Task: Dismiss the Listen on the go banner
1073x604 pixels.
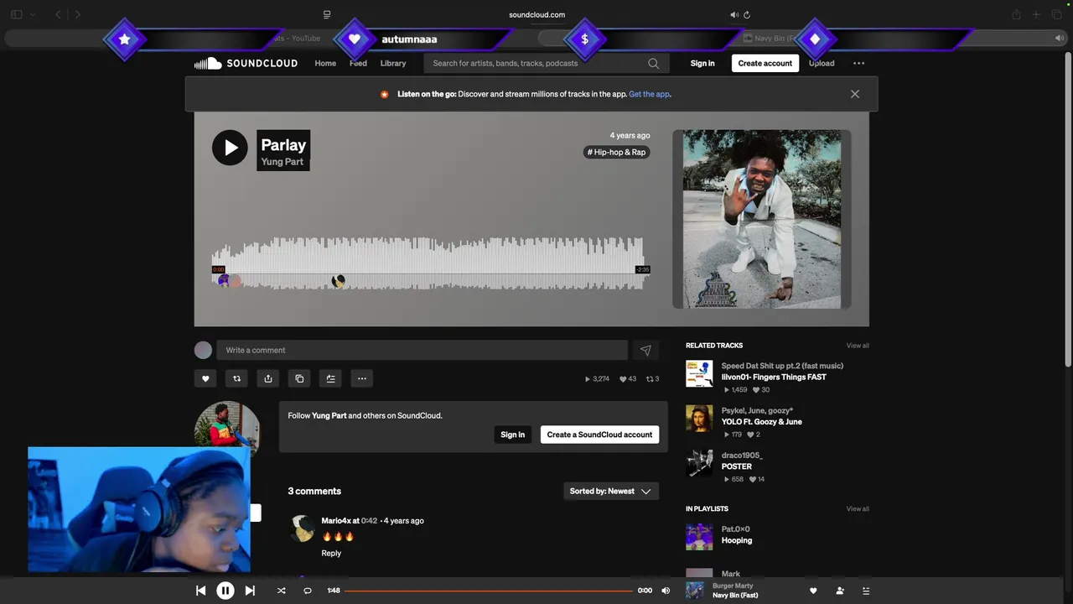Action: [x=855, y=94]
